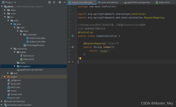The width and height of the screenshot is (176, 107).
Task: Hide the Project panel with minus icon
Action: [x=64, y=2]
